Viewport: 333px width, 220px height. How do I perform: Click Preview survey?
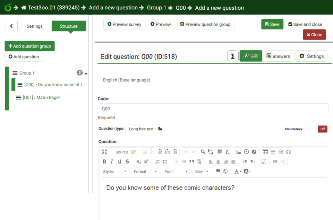click(x=124, y=24)
